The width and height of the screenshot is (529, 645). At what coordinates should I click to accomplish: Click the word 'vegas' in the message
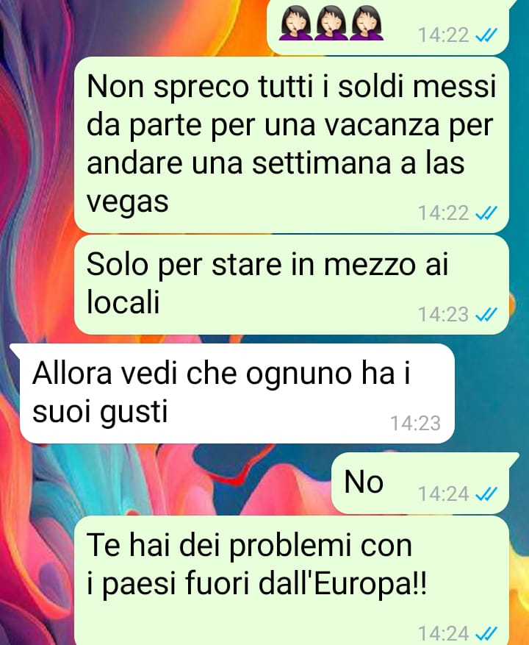[x=127, y=202]
